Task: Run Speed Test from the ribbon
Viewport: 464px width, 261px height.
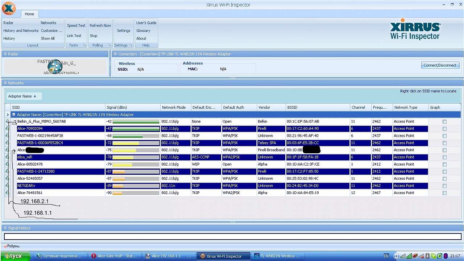Action: 76,26
